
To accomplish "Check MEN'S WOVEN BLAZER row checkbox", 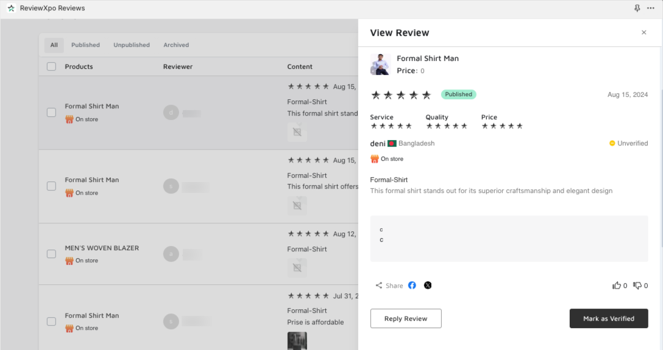I will [x=51, y=254].
